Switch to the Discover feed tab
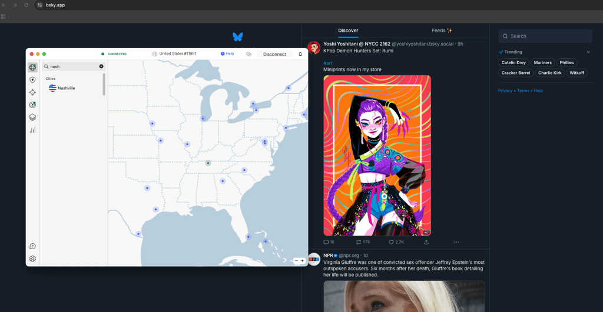Viewport: 603px width, 312px height. [x=348, y=31]
